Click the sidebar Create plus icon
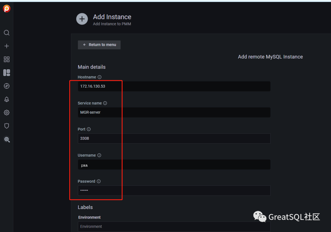 tap(6, 46)
